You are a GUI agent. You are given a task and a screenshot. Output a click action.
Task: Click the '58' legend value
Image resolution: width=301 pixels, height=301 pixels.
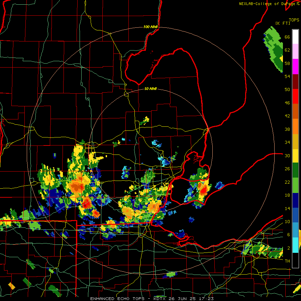(287, 63)
